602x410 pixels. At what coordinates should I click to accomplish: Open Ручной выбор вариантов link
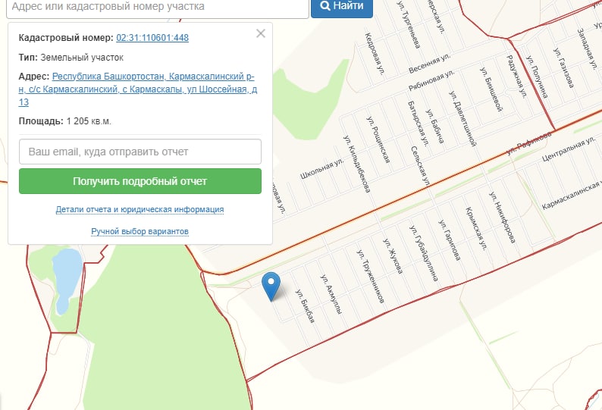[x=140, y=231]
